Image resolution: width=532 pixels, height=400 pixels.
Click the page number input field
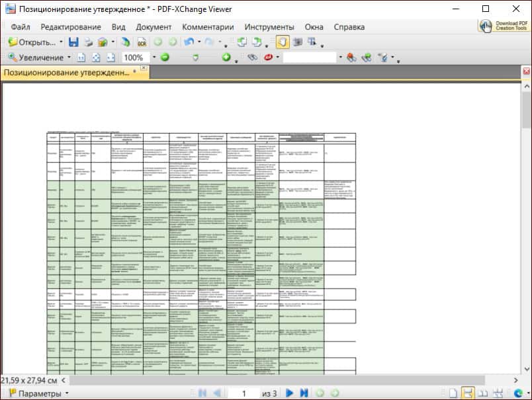click(x=244, y=393)
